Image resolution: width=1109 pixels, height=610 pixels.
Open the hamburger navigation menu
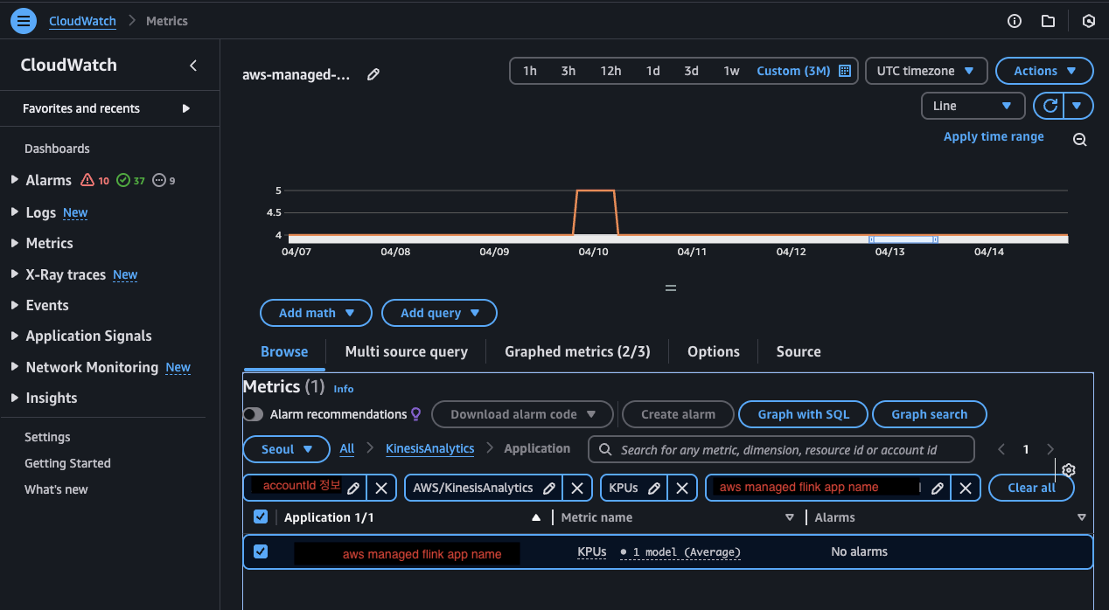24,21
